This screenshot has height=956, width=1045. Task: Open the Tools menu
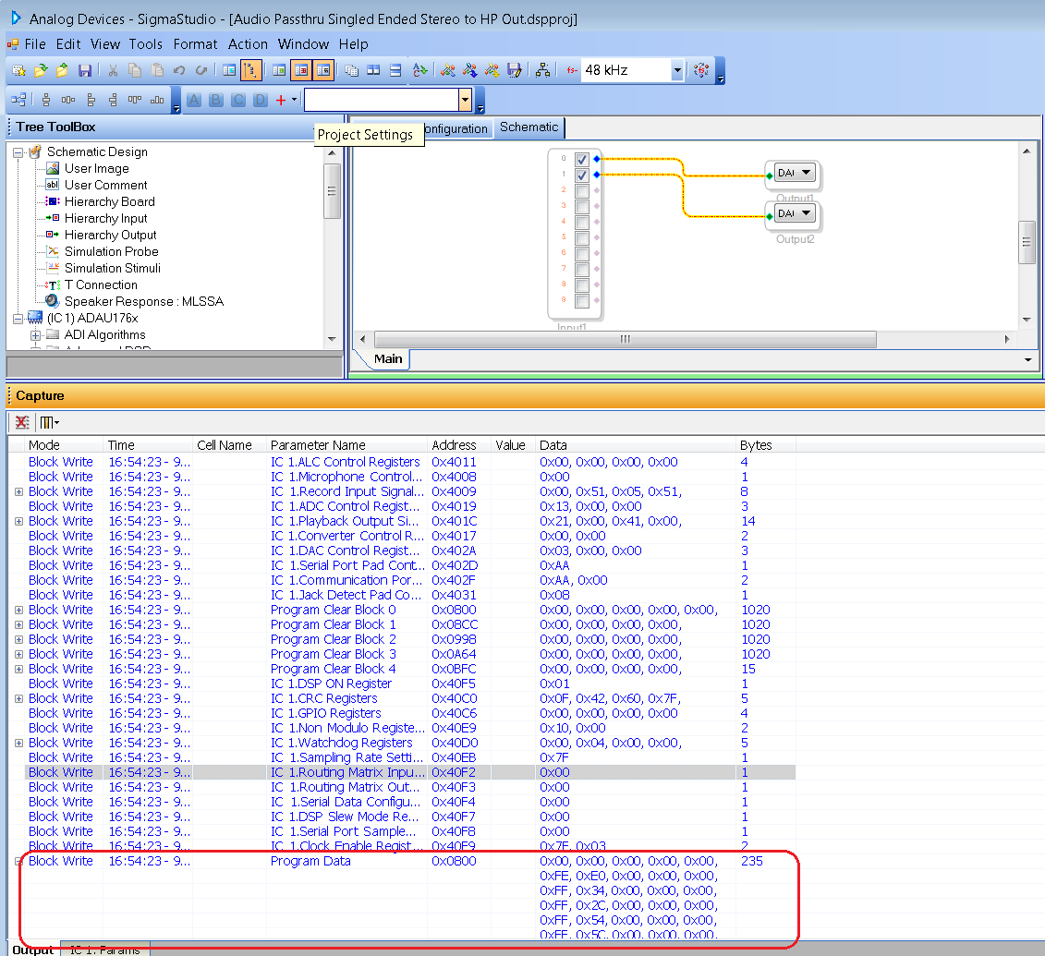click(x=146, y=44)
